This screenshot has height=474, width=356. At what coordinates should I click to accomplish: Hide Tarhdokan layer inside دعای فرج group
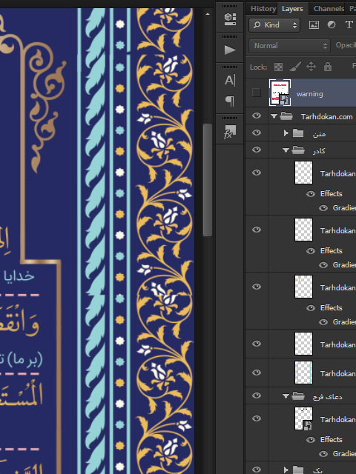(257, 418)
